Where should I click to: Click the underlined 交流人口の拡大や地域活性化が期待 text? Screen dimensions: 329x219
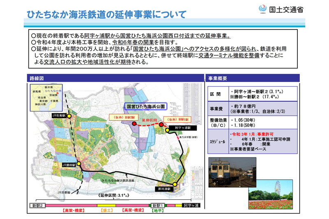[x=88, y=62]
